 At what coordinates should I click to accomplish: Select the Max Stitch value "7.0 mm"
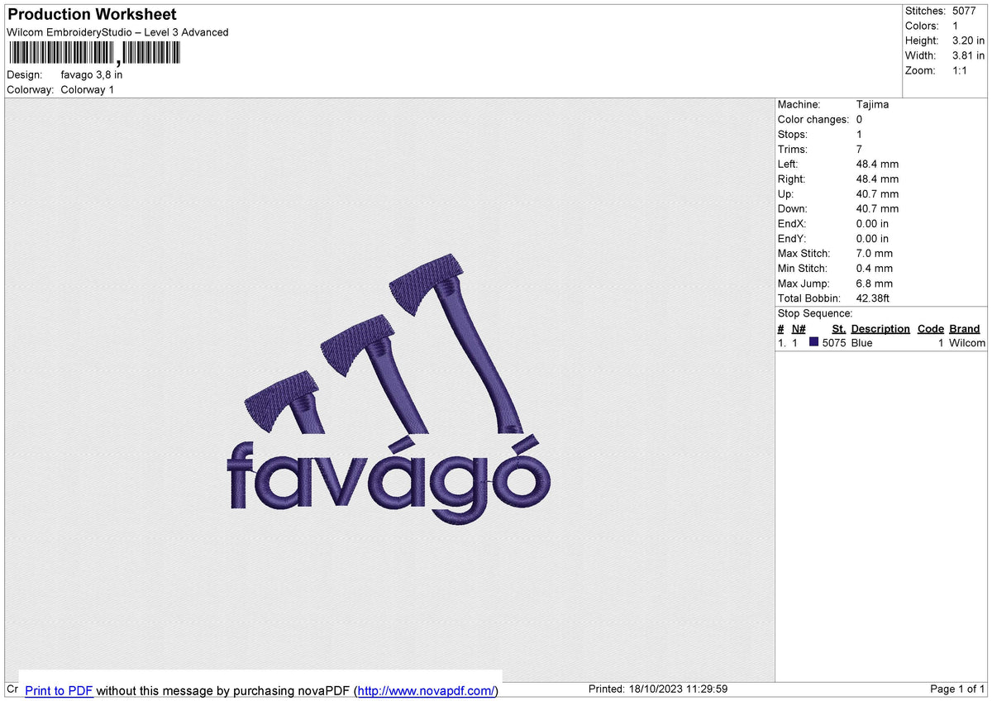click(x=875, y=253)
